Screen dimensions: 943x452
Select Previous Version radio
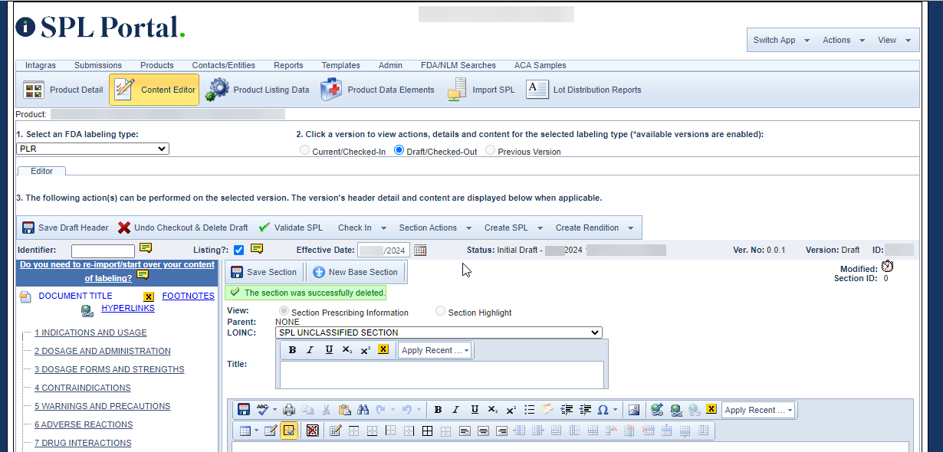click(490, 151)
